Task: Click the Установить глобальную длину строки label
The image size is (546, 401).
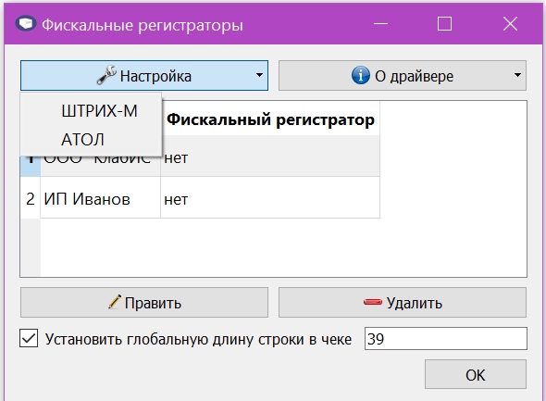Action: click(198, 339)
